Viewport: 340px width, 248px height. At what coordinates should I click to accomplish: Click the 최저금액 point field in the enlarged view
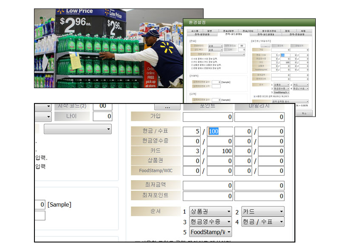pyautogui.click(x=208, y=185)
